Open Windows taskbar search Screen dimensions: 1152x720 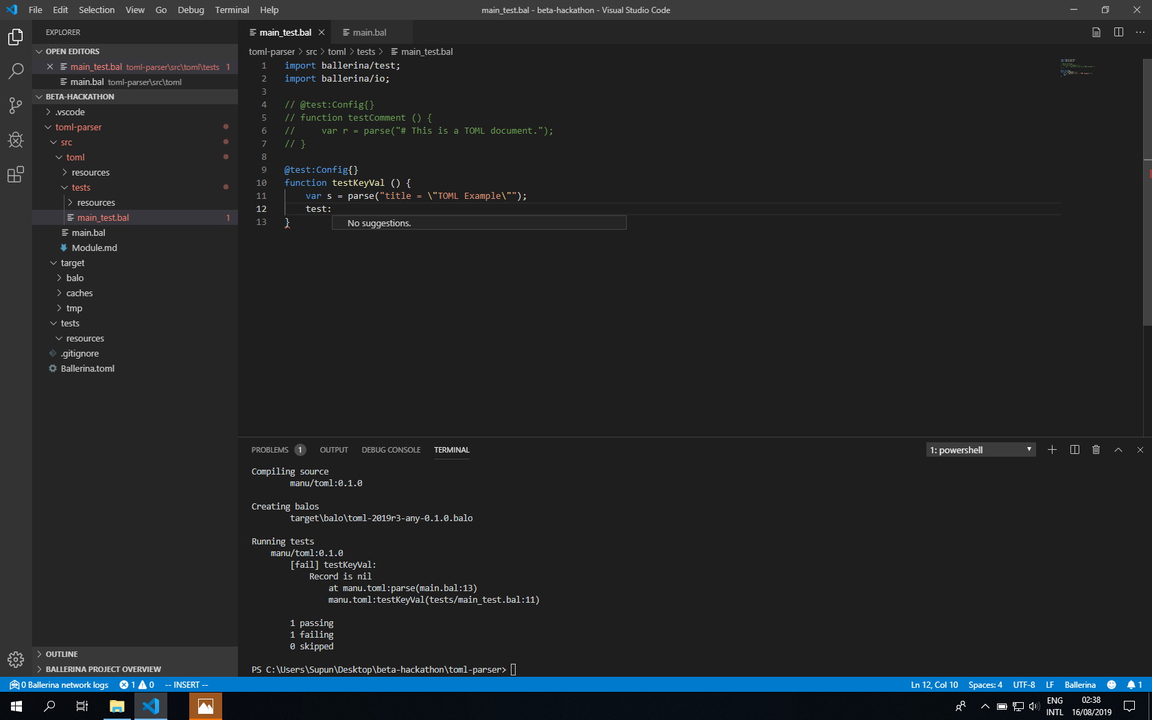coord(49,706)
